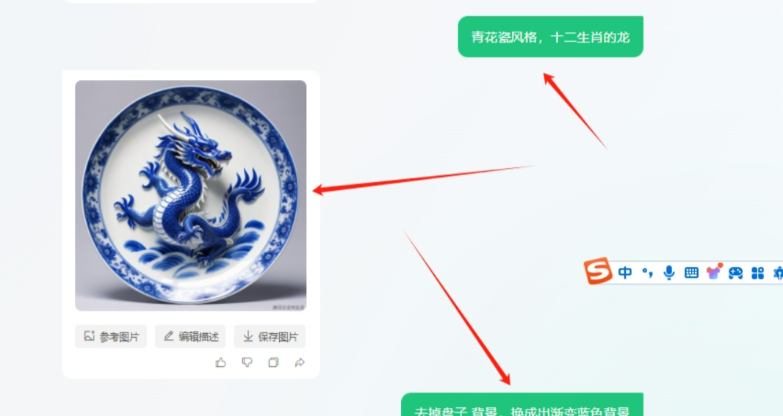Screen dimensions: 783x416
Task: Click the 保存图片 download button
Action: (x=270, y=337)
